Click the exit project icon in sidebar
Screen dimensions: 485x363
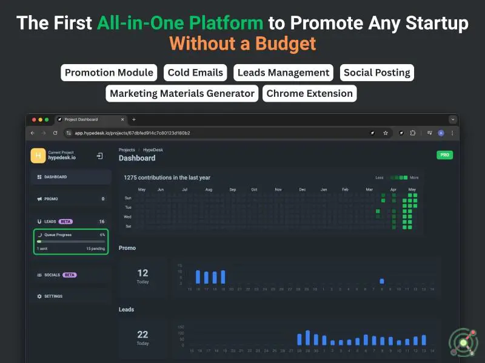click(x=99, y=156)
